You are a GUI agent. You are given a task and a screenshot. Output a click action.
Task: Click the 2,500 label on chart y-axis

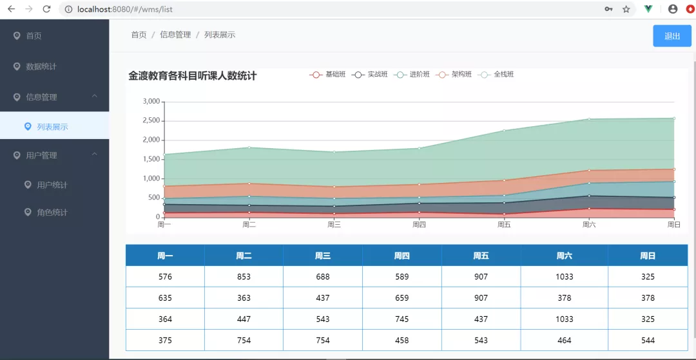(x=151, y=120)
